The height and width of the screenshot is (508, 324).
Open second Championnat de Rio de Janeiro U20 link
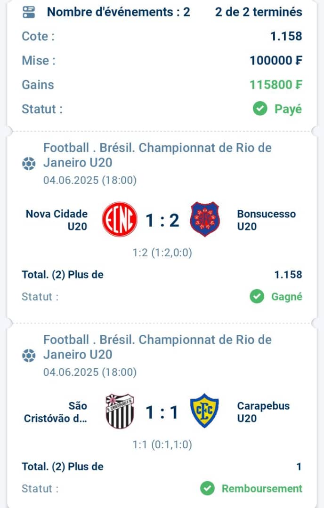click(157, 347)
